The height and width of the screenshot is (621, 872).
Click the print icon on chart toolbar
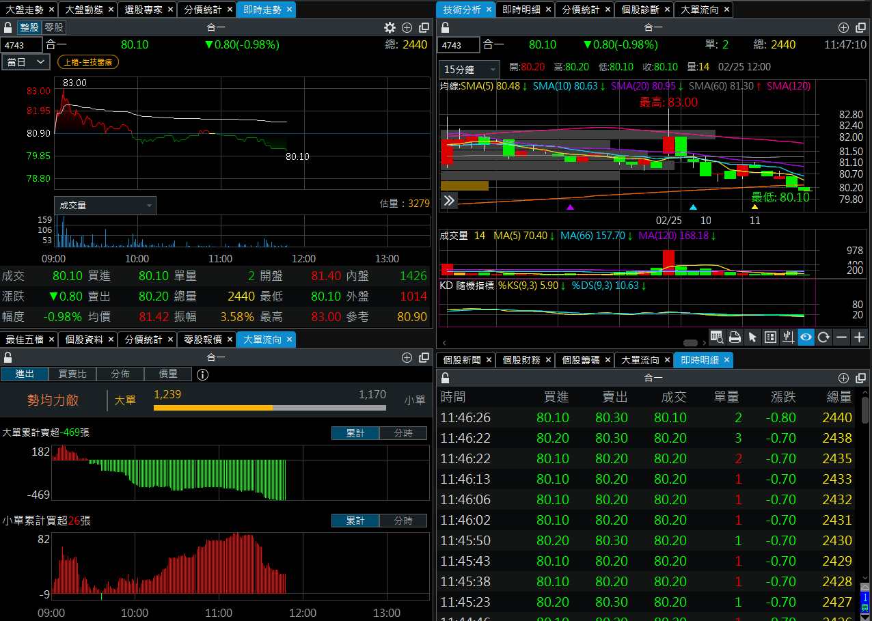coord(735,337)
